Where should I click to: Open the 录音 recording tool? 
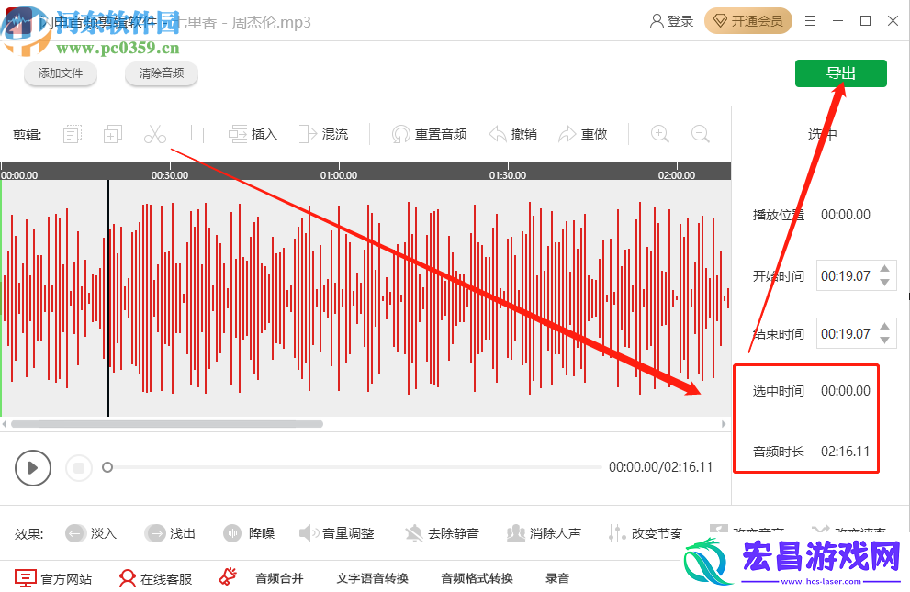pos(557,578)
